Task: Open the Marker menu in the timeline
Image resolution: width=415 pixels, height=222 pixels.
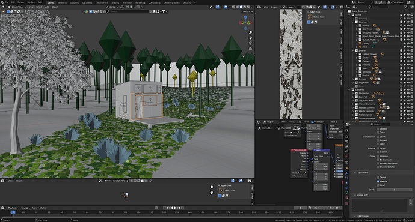Action: [43, 208]
